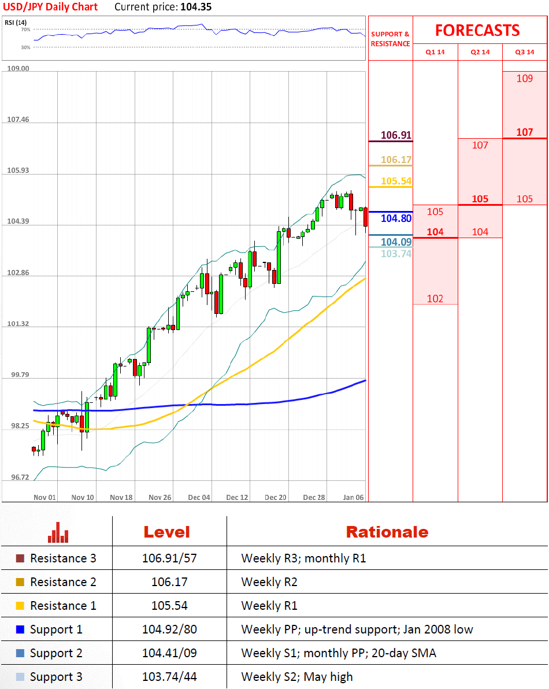Click the red bar chart icon in table header
The height and width of the screenshot is (689, 549).
pos(58,532)
